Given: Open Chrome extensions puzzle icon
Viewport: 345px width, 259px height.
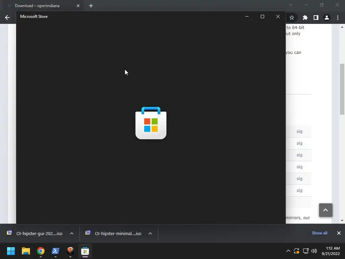Looking at the screenshot, I should (305, 18).
